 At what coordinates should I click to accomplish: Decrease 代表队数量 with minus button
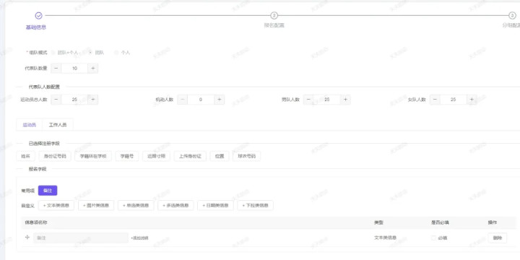[x=56, y=69]
